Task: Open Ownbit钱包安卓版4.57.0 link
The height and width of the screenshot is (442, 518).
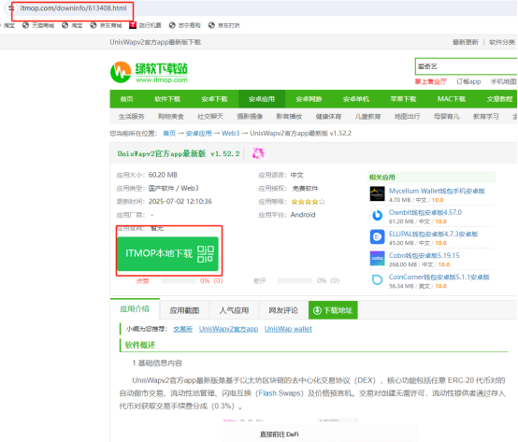Action: [x=425, y=212]
